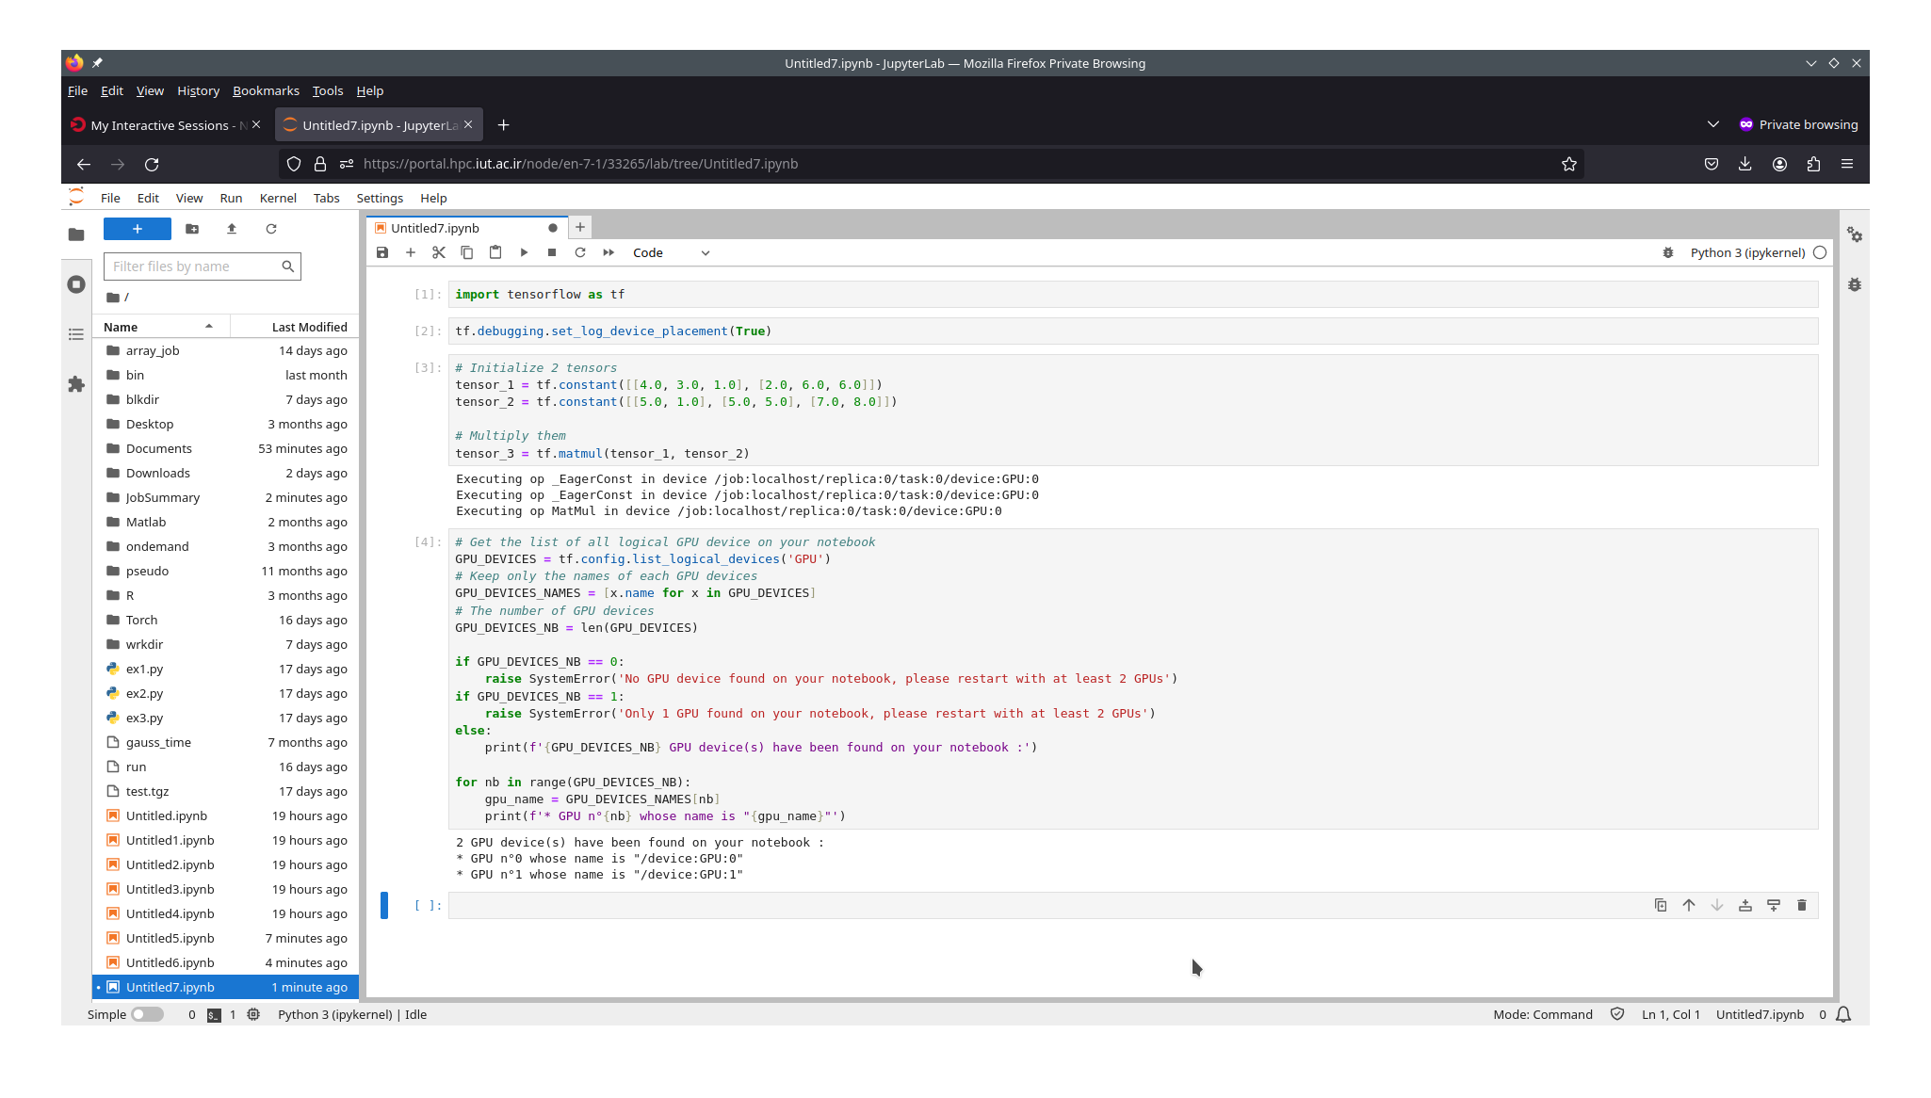Expand the Kernel menu
The width and height of the screenshot is (1931, 1098).
(x=277, y=198)
